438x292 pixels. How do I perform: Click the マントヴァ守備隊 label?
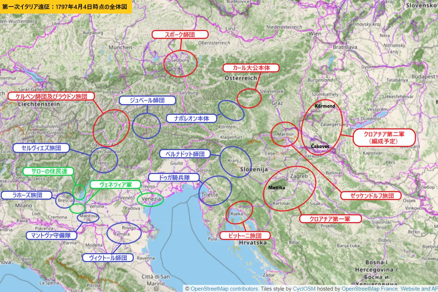pyautogui.click(x=51, y=235)
